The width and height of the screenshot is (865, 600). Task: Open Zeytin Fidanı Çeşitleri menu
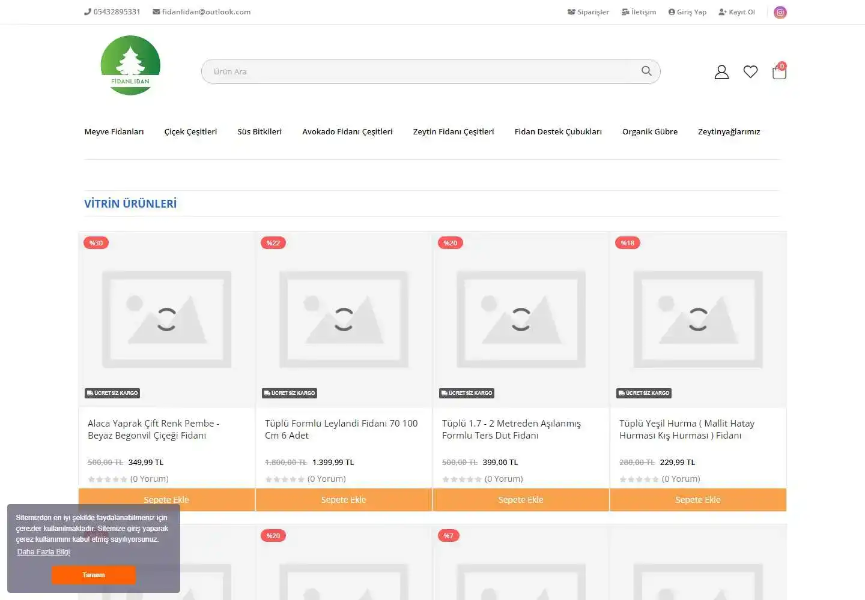[454, 131]
